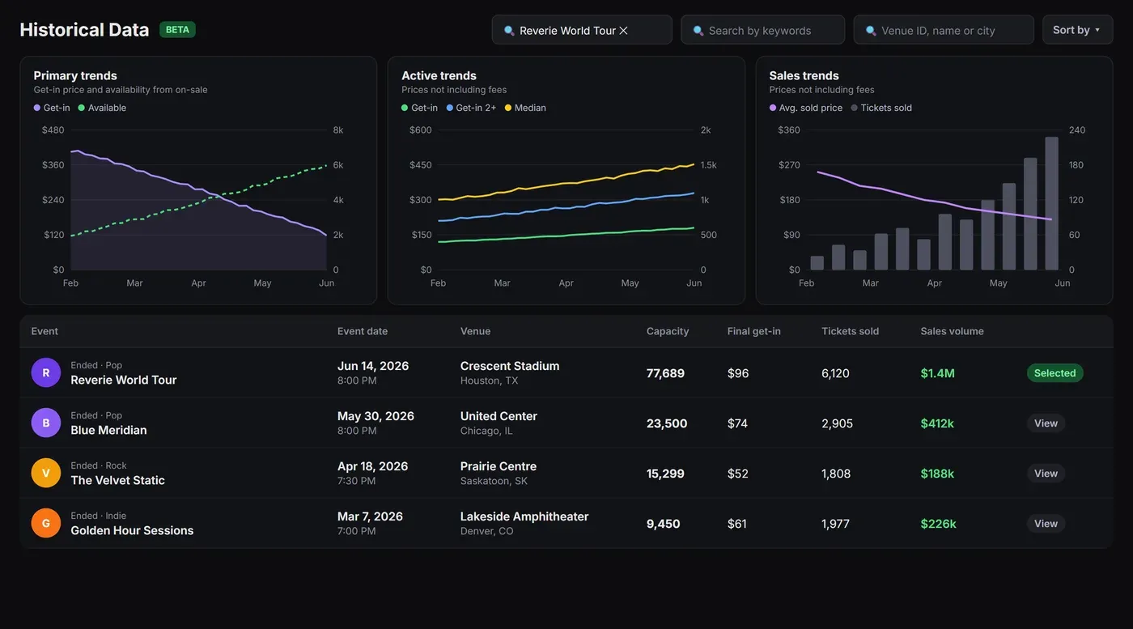Toggle Get-in 2+ legend in Active trends
This screenshot has height=629, width=1133.
(471, 108)
